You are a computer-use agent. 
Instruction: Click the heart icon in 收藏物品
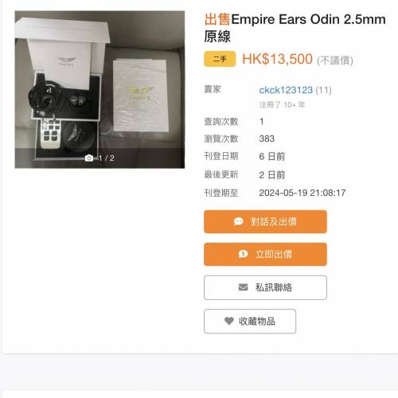[229, 321]
